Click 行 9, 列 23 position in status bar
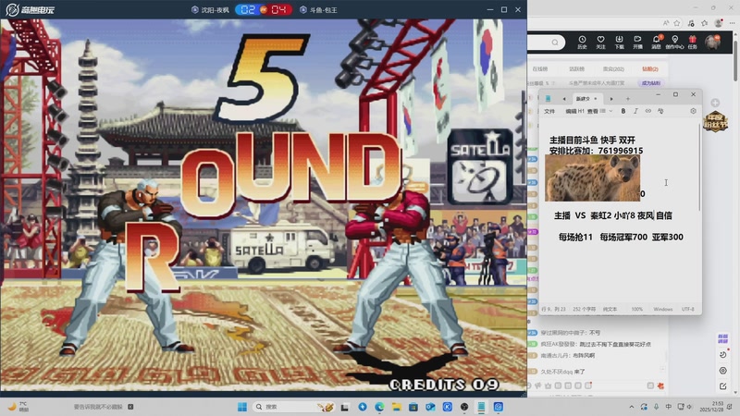This screenshot has width=740, height=416. click(553, 309)
